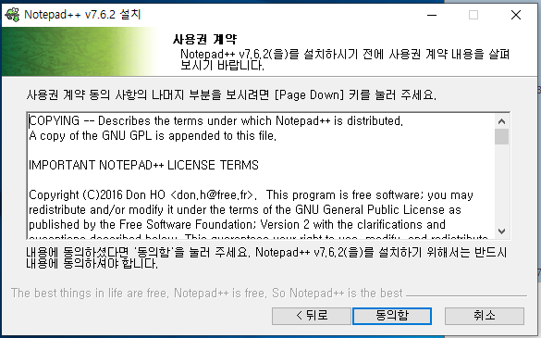
Task: Click the 'redistribute and/or modify it' license line
Action: tap(245, 210)
